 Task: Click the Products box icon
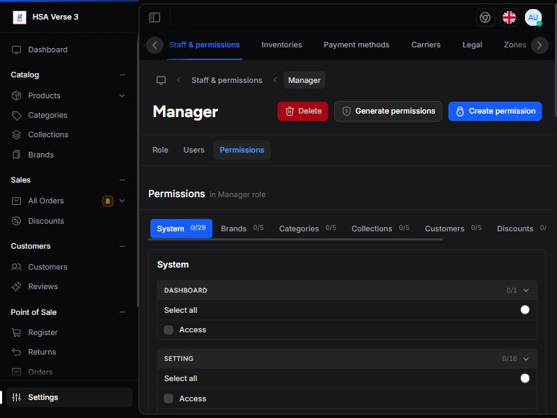point(16,95)
